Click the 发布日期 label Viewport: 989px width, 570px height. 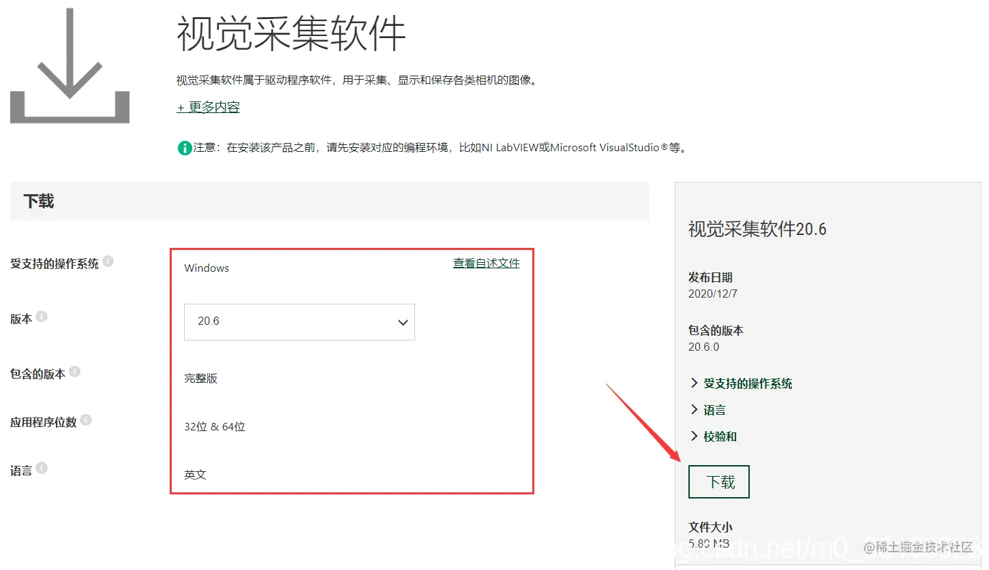pyautogui.click(x=710, y=278)
